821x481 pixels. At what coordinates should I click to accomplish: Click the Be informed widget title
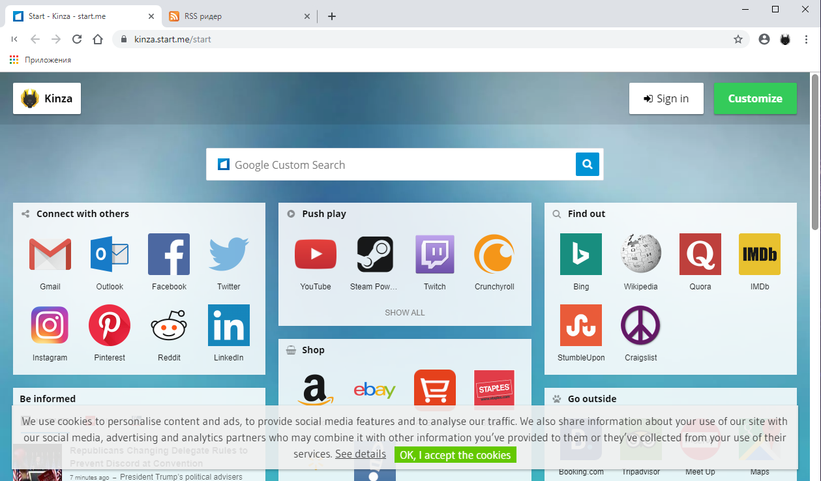tap(48, 399)
